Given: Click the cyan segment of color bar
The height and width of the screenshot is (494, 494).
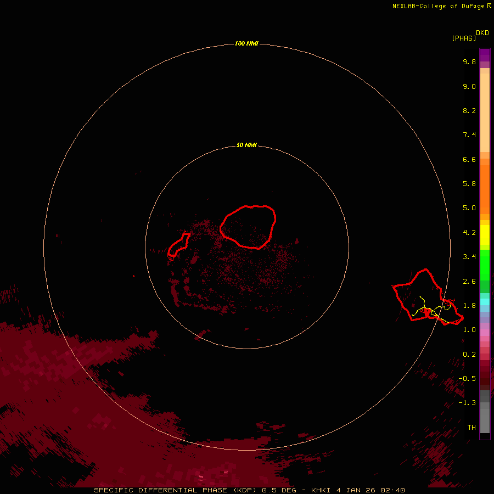Looking at the screenshot, I should (485, 302).
